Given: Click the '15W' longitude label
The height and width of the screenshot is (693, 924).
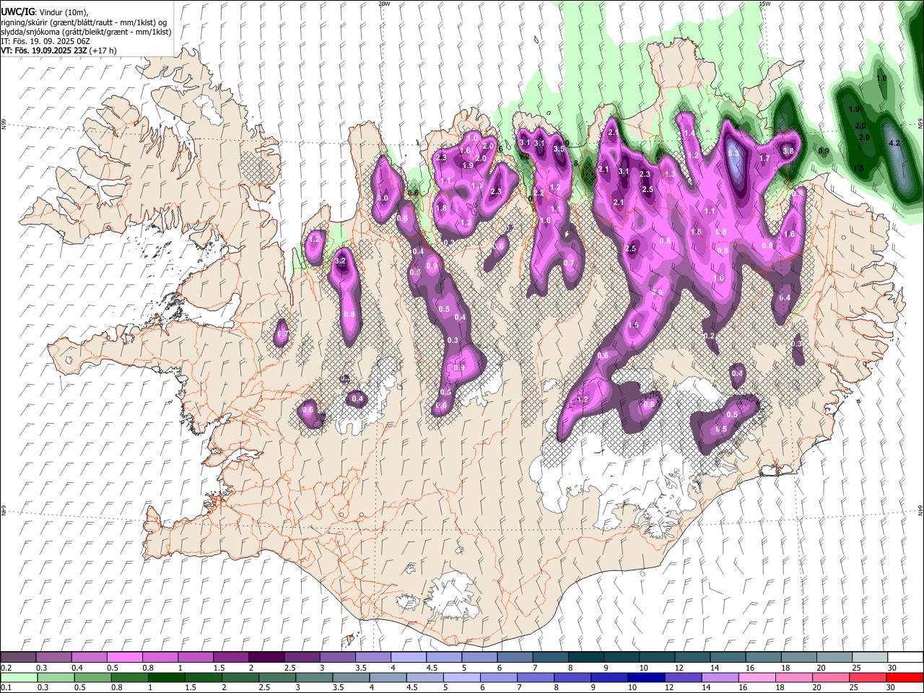Looking at the screenshot, I should (764, 4).
